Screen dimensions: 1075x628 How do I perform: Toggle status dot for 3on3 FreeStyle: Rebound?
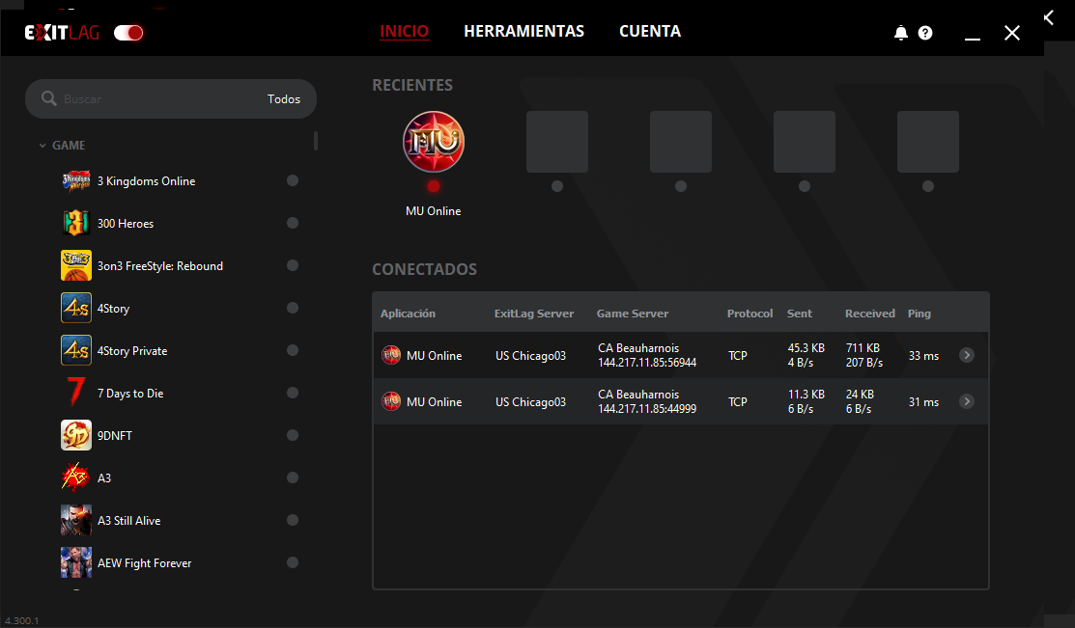[x=293, y=265]
